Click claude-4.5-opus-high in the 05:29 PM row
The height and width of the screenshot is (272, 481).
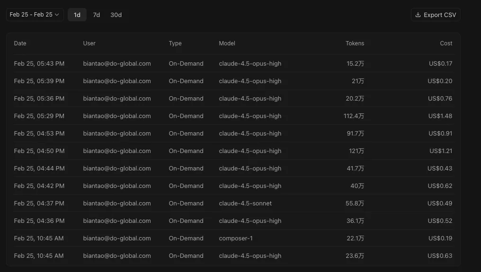[250, 116]
